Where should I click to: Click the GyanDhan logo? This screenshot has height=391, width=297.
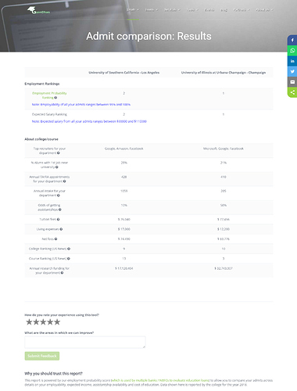point(38,10)
